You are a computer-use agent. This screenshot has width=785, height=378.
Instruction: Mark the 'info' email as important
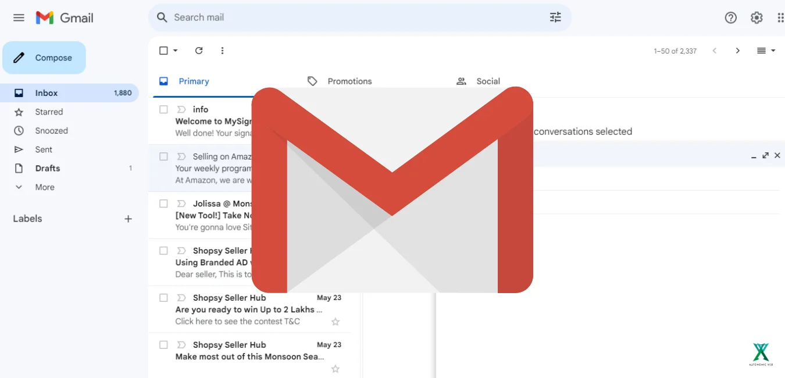[x=181, y=109]
